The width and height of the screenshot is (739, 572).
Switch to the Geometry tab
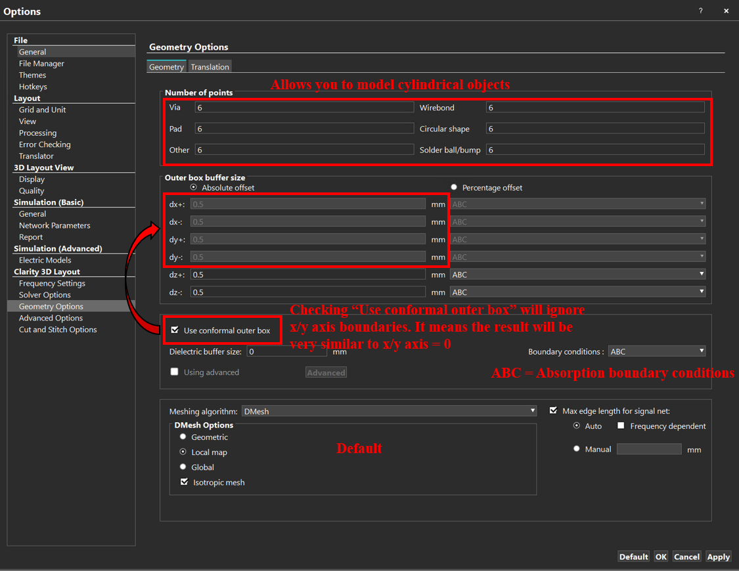[x=167, y=67]
